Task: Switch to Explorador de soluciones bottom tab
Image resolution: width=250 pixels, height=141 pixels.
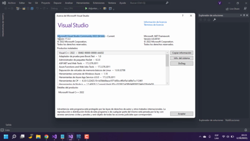Action: tap(211, 120)
